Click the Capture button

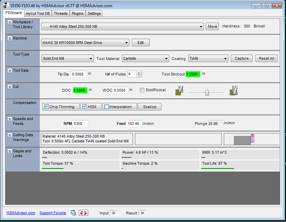[242, 59]
